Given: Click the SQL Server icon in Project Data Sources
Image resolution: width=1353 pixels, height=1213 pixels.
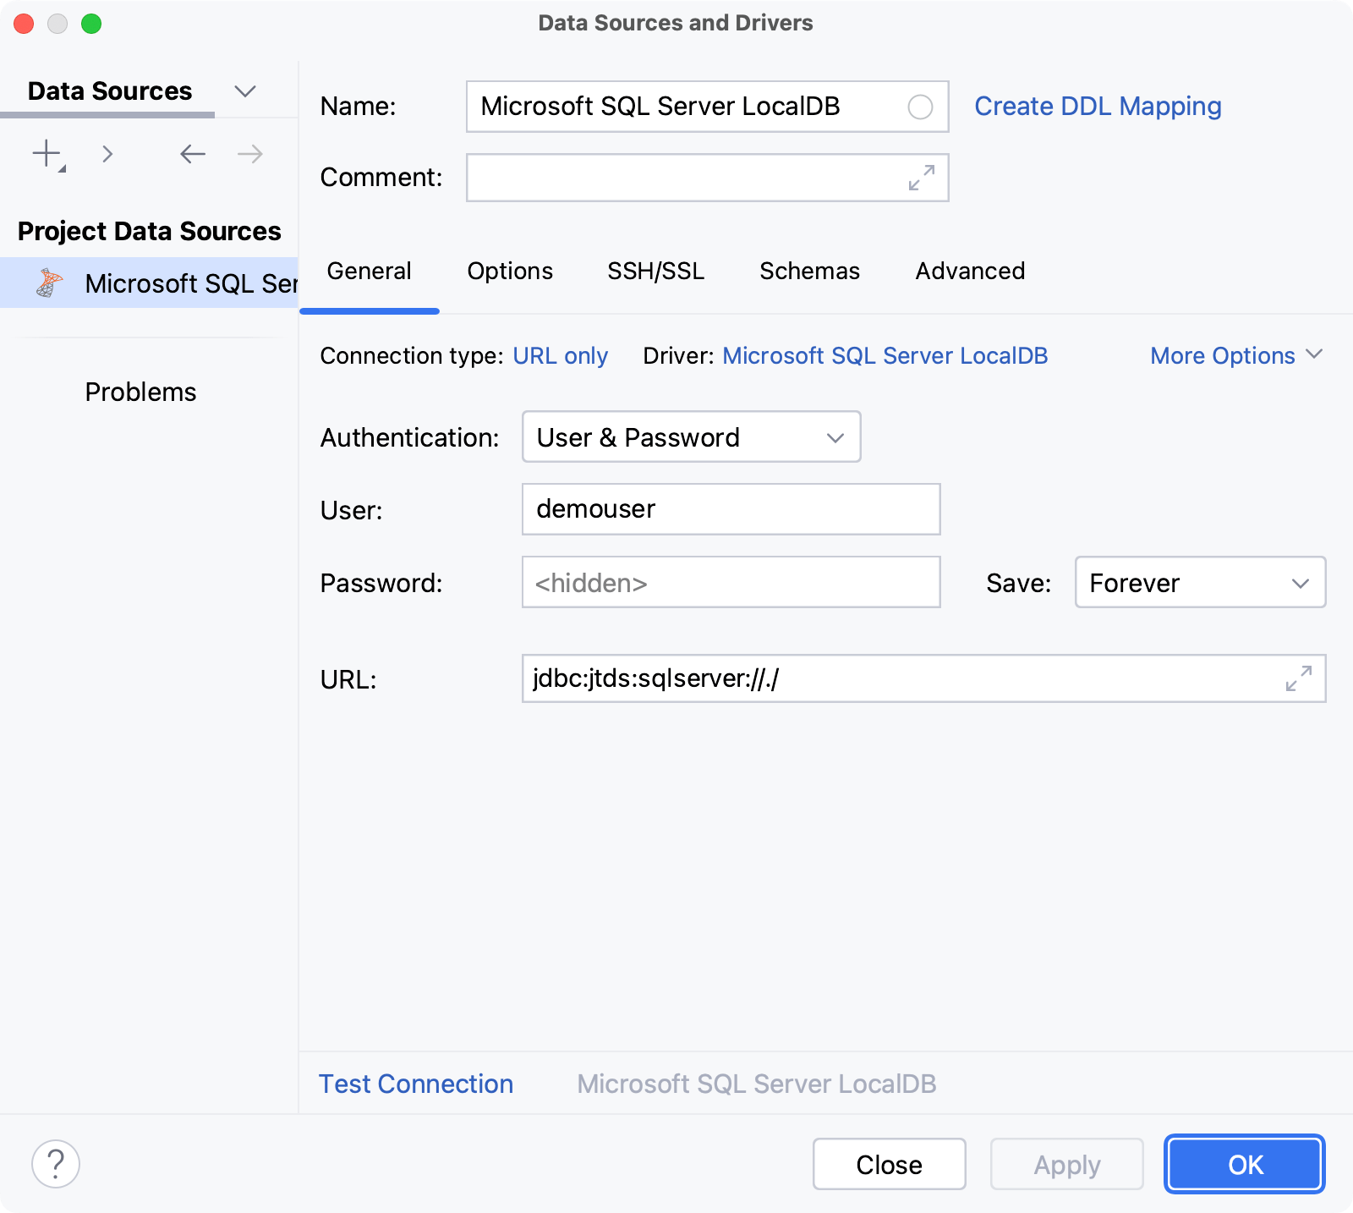Looking at the screenshot, I should 51,283.
